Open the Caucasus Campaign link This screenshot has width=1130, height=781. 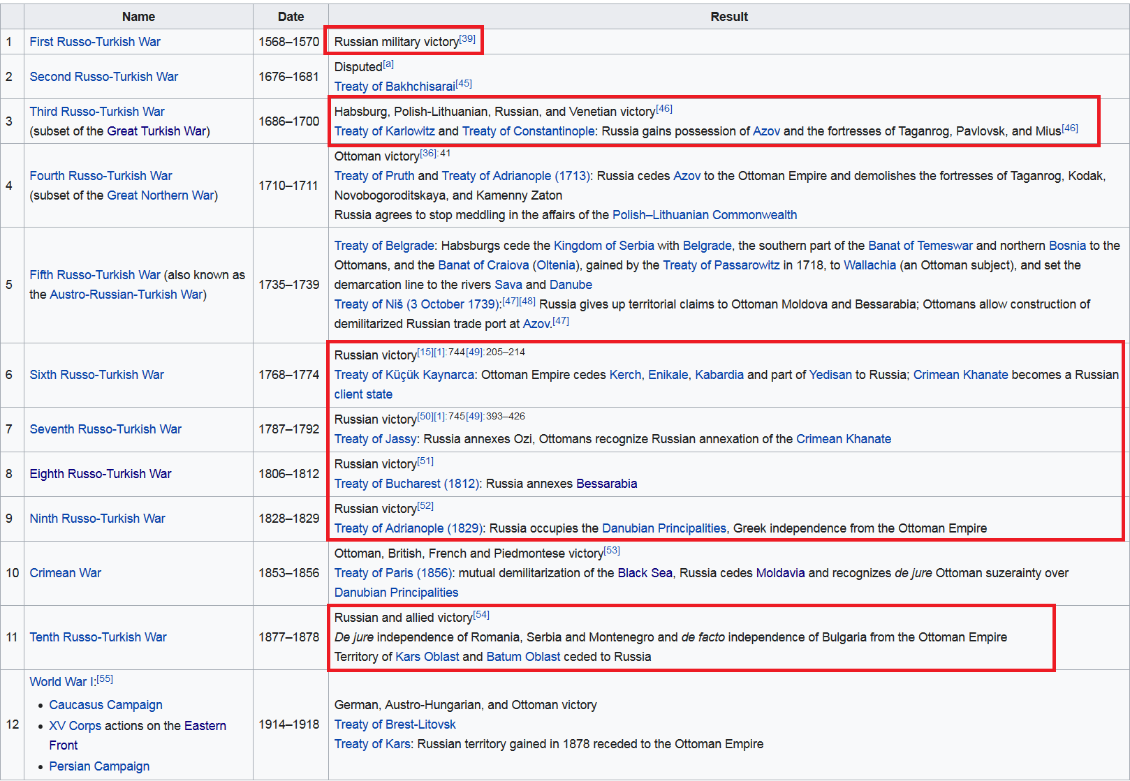106,705
